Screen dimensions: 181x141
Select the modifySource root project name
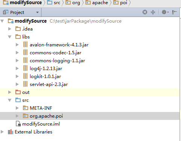[30, 21]
